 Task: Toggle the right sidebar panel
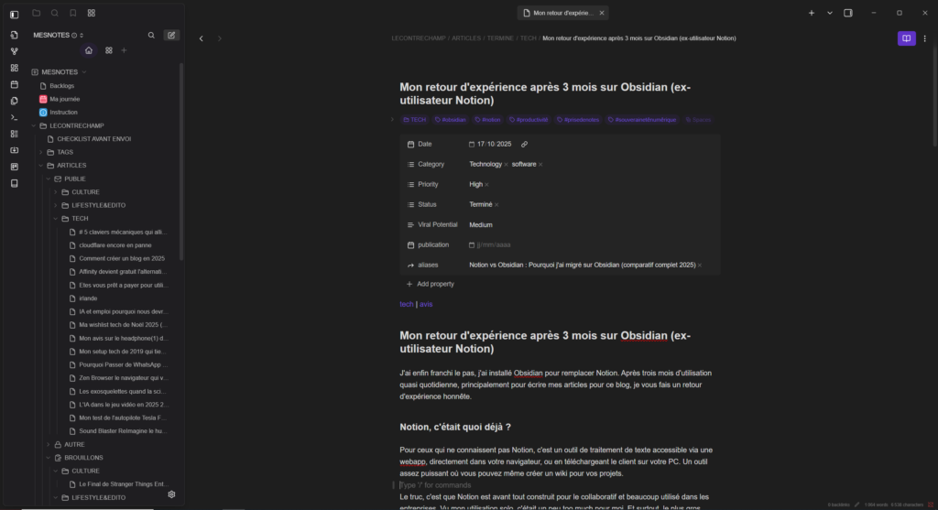(848, 13)
